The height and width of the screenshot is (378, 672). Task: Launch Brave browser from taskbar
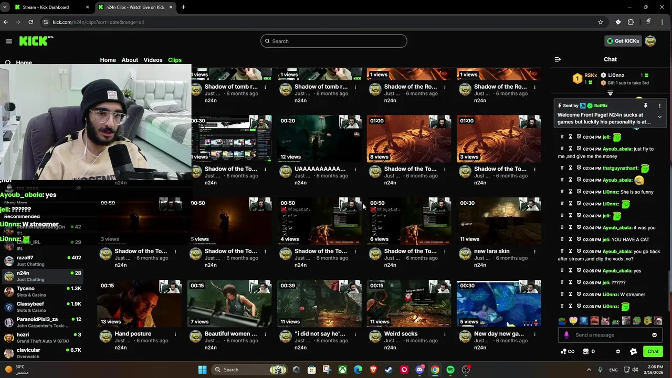click(x=373, y=370)
